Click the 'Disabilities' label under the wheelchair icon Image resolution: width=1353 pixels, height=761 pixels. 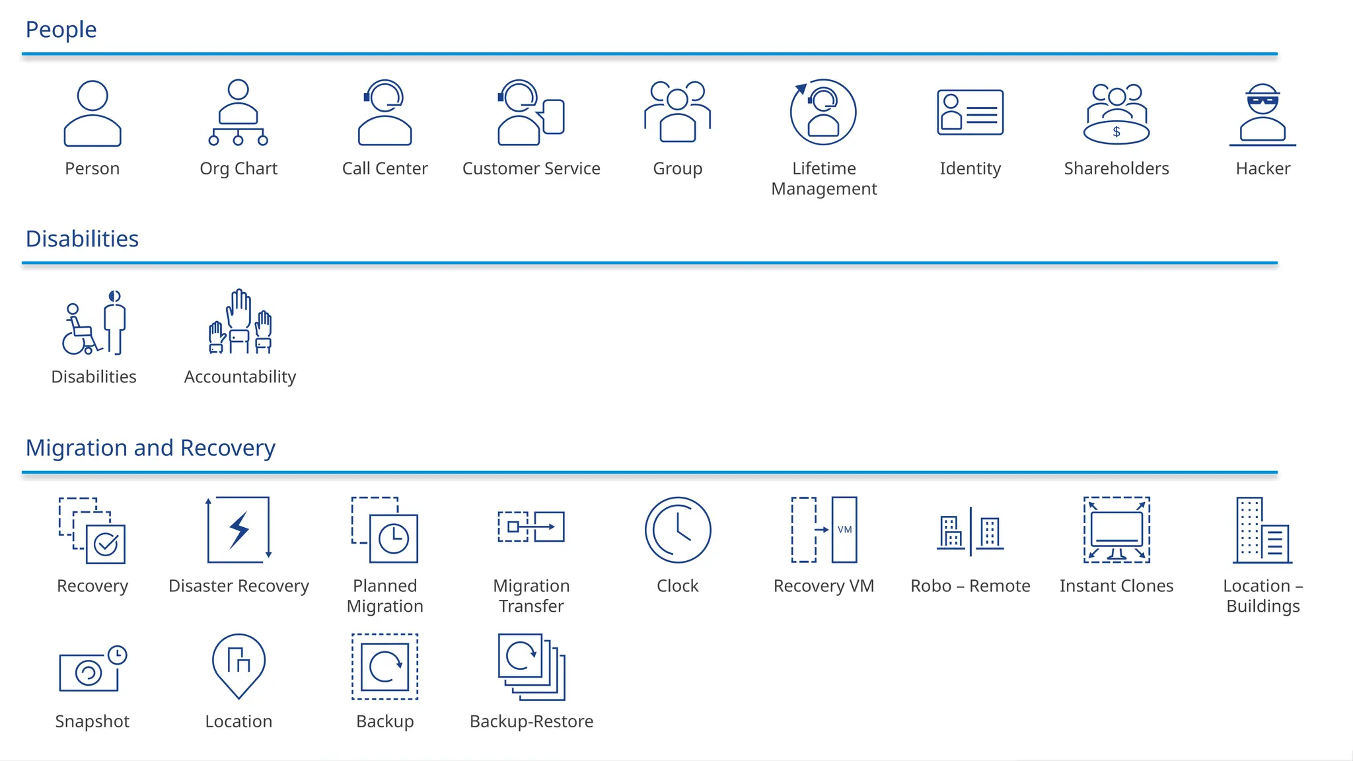(94, 377)
